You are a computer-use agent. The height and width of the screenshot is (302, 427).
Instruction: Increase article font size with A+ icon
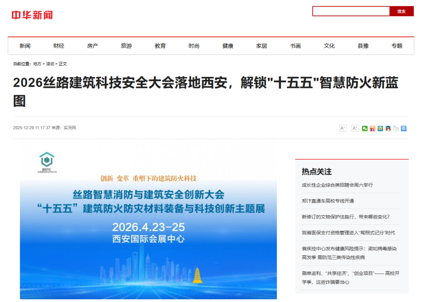pyautogui.click(x=355, y=128)
